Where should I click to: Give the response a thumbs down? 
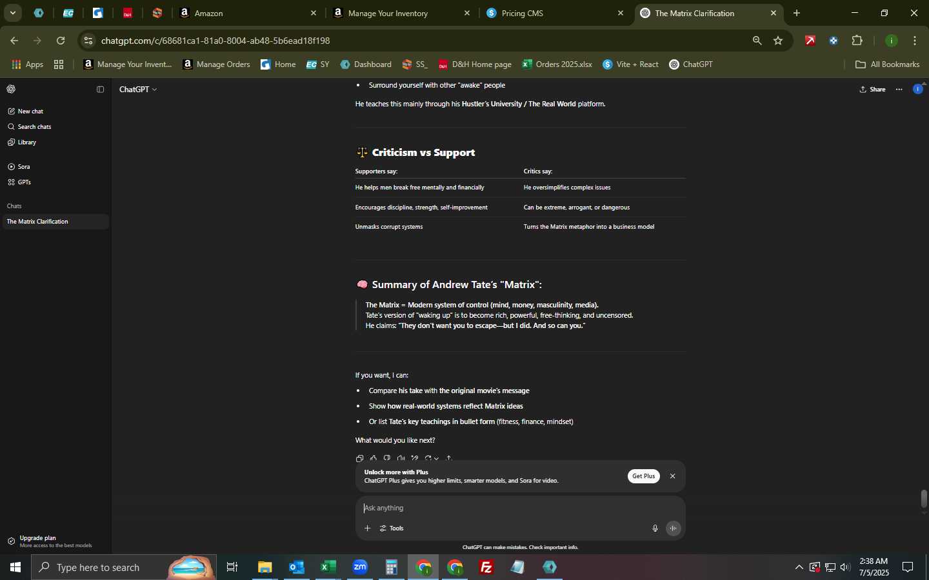[387, 458]
